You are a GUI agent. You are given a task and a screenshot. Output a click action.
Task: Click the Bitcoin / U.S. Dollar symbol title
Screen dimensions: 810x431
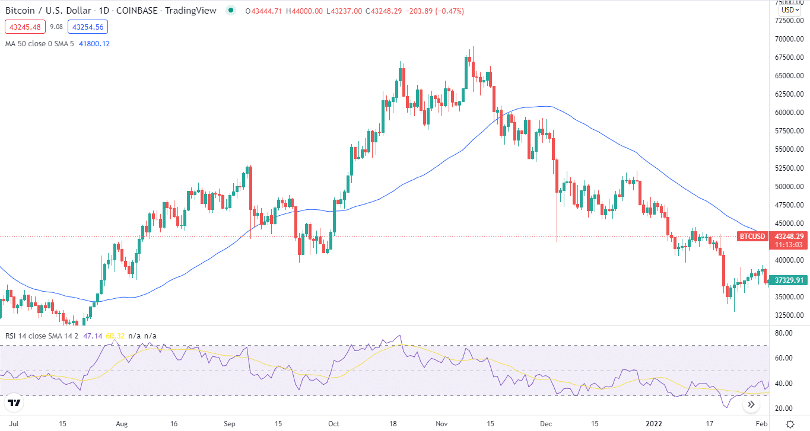click(x=49, y=11)
